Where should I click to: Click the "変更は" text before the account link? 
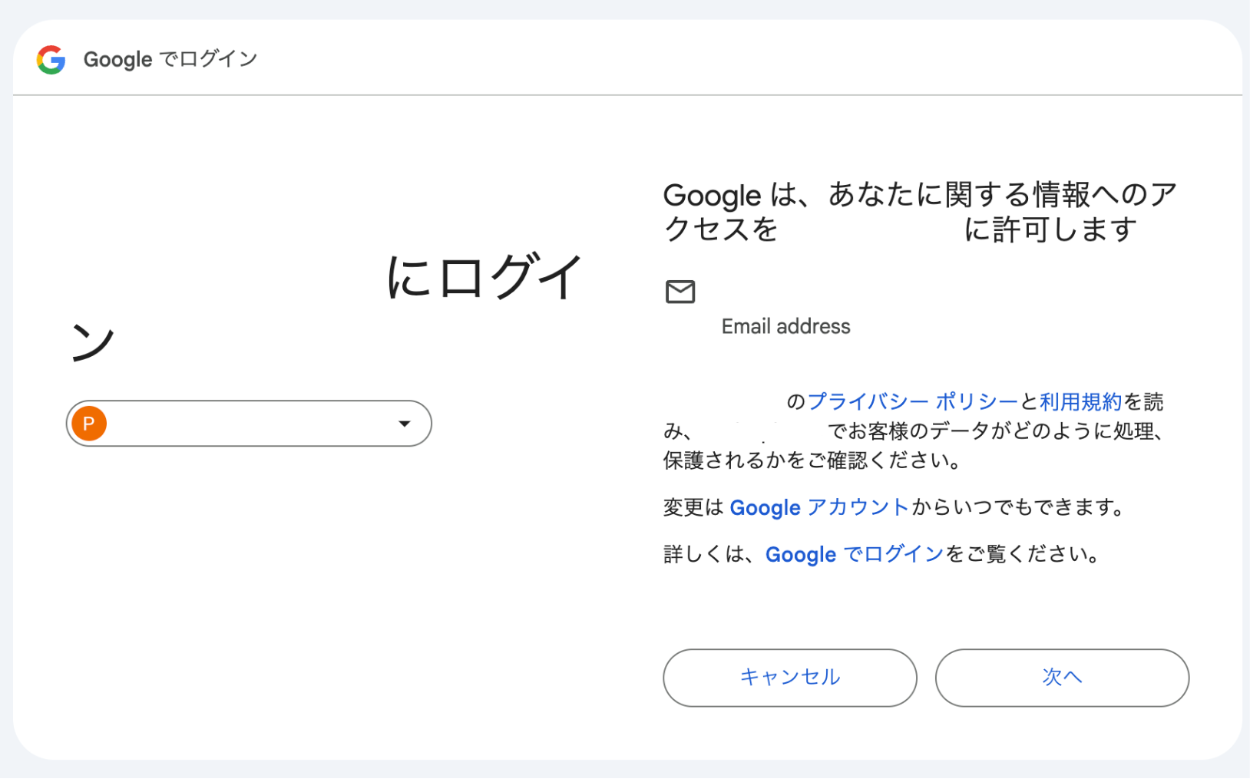pos(693,507)
